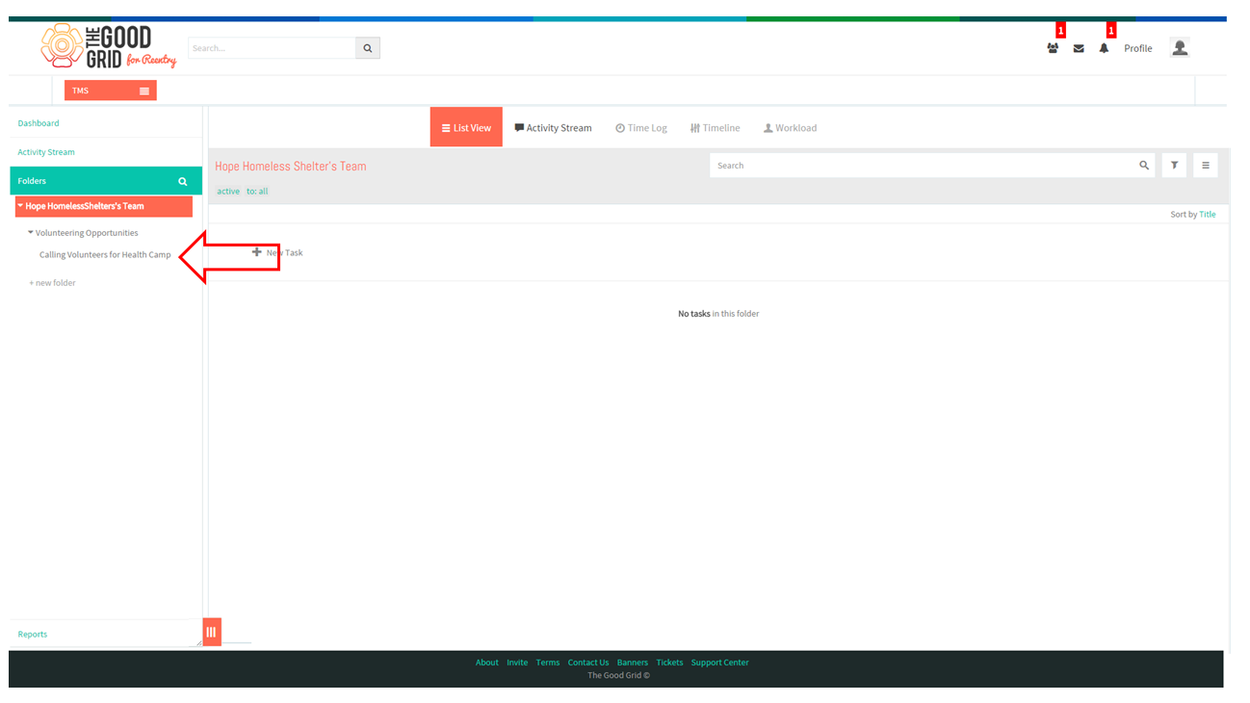Click the Terms footer link
The width and height of the screenshot is (1250, 703).
pyautogui.click(x=548, y=663)
